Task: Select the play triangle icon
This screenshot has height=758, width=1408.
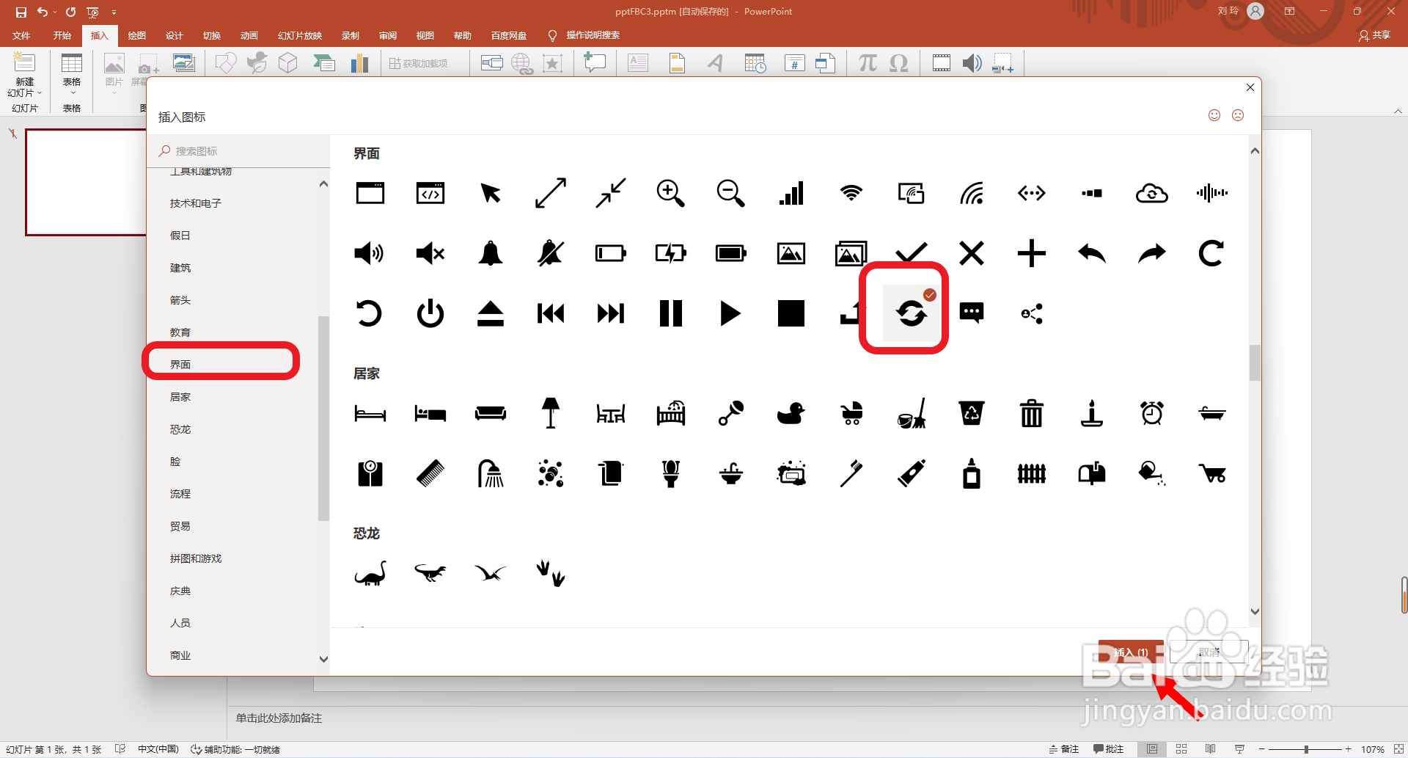Action: click(x=730, y=313)
